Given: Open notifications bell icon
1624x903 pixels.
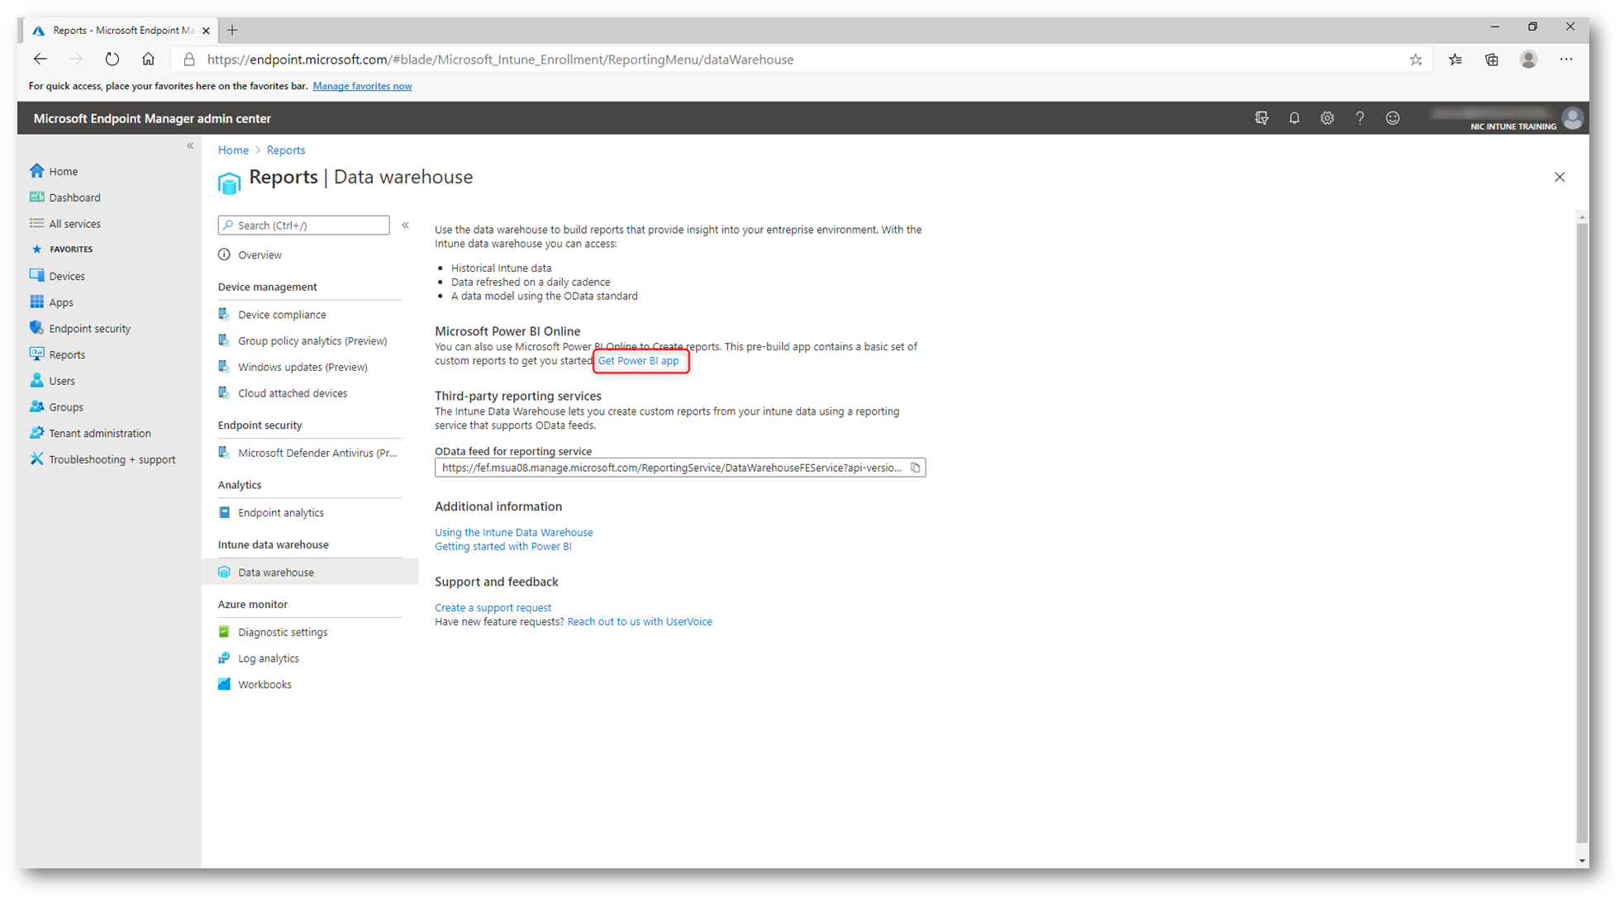Looking at the screenshot, I should tap(1294, 118).
